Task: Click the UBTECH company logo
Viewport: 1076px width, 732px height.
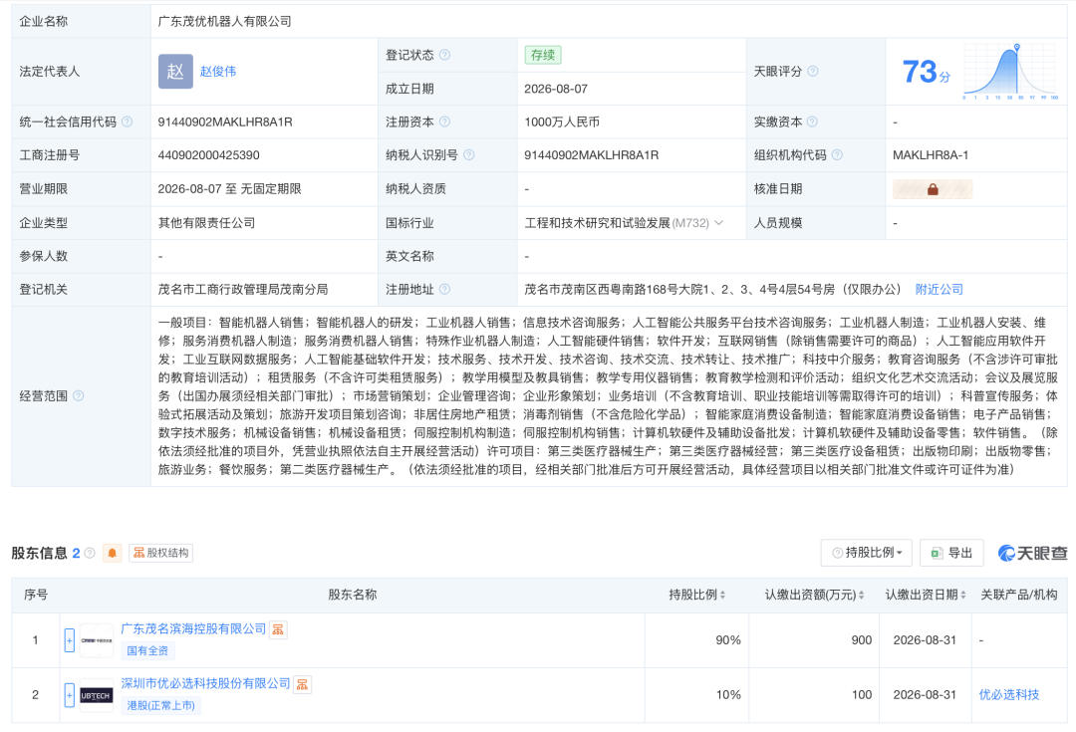Action: [x=96, y=695]
